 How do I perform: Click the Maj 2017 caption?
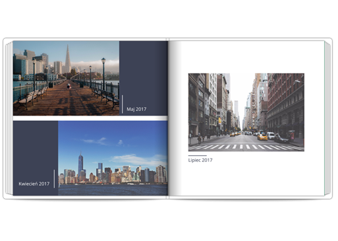point(136,109)
